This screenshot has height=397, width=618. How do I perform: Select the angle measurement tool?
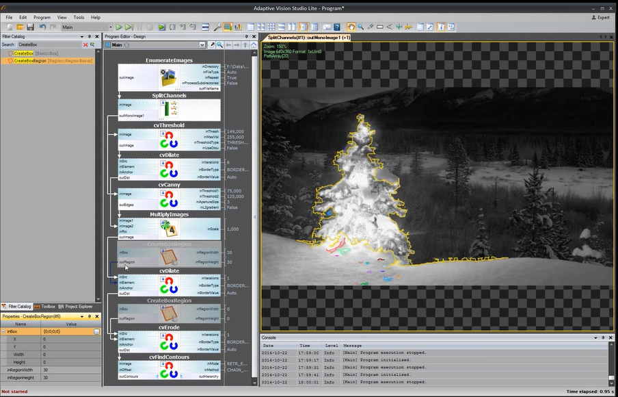tap(390, 27)
